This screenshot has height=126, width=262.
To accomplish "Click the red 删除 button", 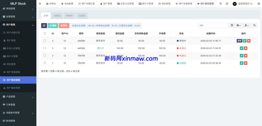I will click(x=64, y=26).
